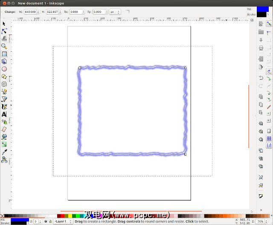The image size is (273, 225).
Task: Select the Text tool
Action: [4, 114]
